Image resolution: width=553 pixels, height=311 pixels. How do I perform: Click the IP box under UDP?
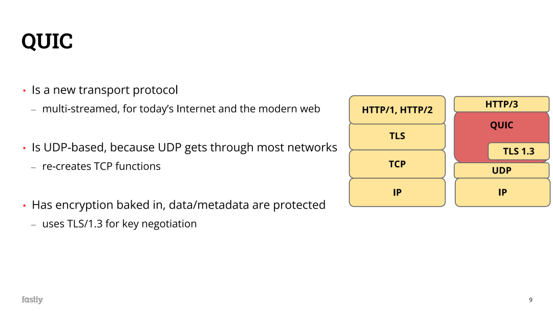click(502, 192)
